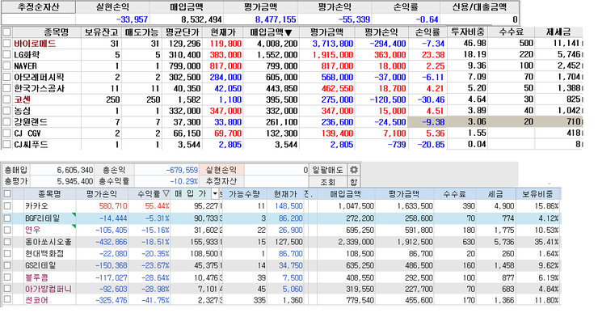Click the 가능수량 column header

tap(244, 194)
